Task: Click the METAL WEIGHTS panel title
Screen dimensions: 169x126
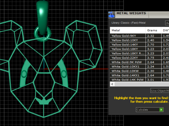Action: click(131, 13)
